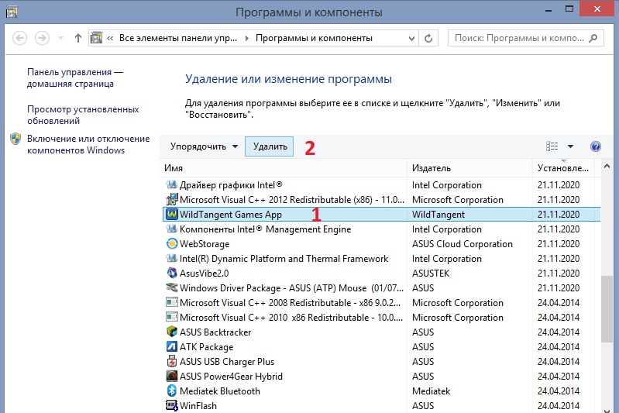Open the window system menu icon in title bar
The width and height of the screenshot is (619, 413).
[x=12, y=12]
